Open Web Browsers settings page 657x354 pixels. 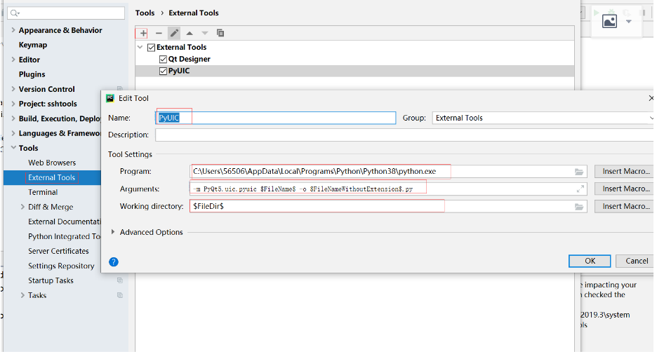point(52,163)
